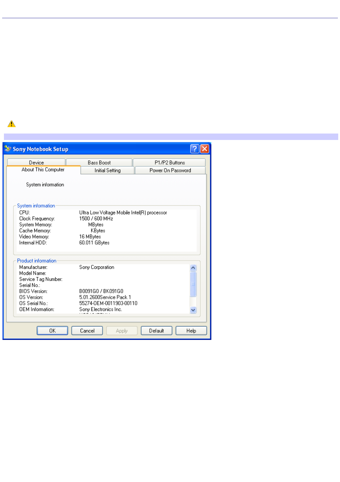Click the product information scroll up arrow
The image size is (340, 482).
(x=193, y=268)
